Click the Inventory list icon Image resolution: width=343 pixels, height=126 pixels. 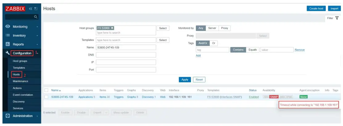click(8, 35)
